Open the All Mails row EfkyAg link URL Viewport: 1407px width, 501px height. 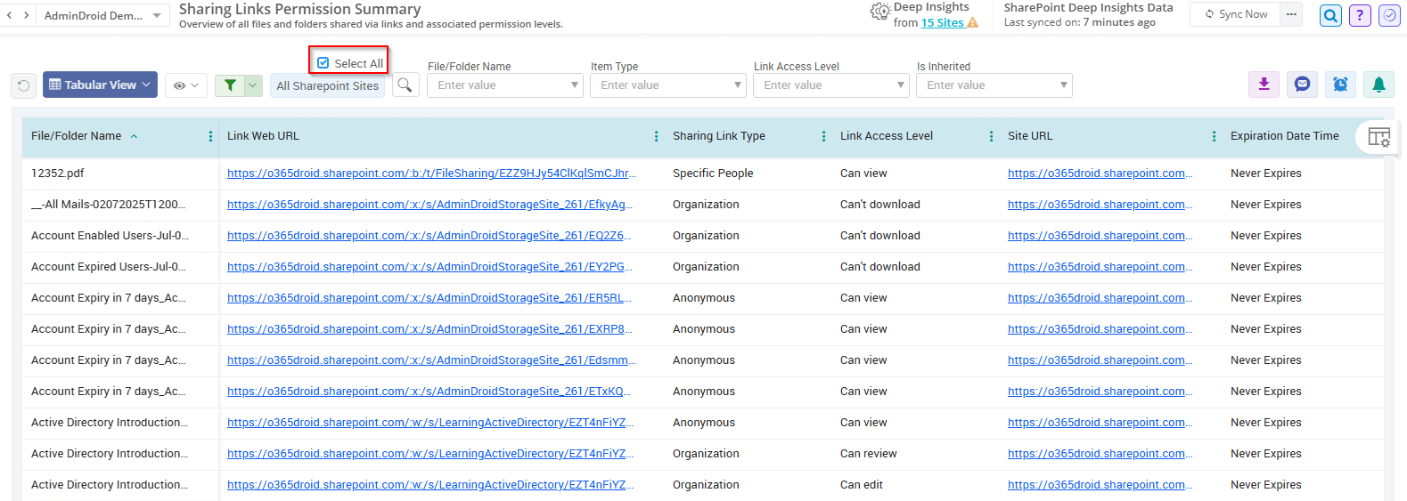[x=429, y=205]
